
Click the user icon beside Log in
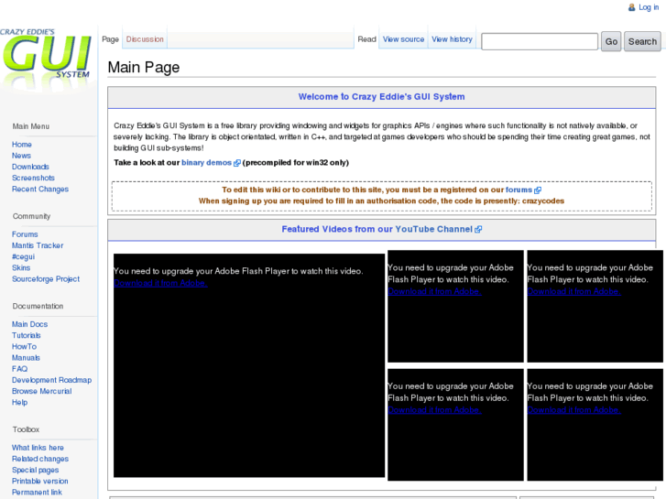(632, 7)
